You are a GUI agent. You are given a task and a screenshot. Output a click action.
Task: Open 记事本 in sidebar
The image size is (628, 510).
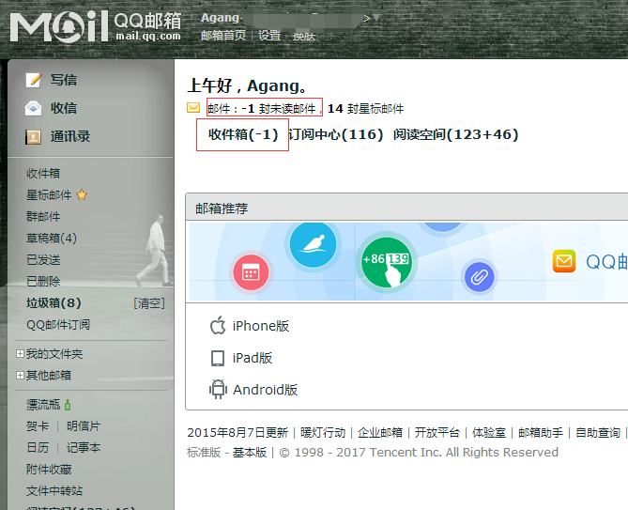point(84,447)
